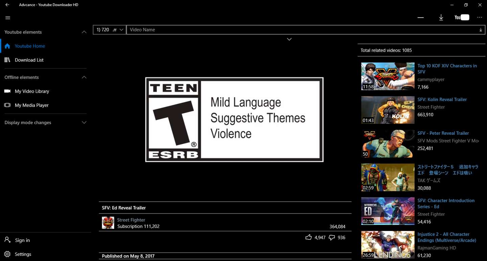Open the more options ellipsis menu
This screenshot has height=261, width=487.
[480, 18]
